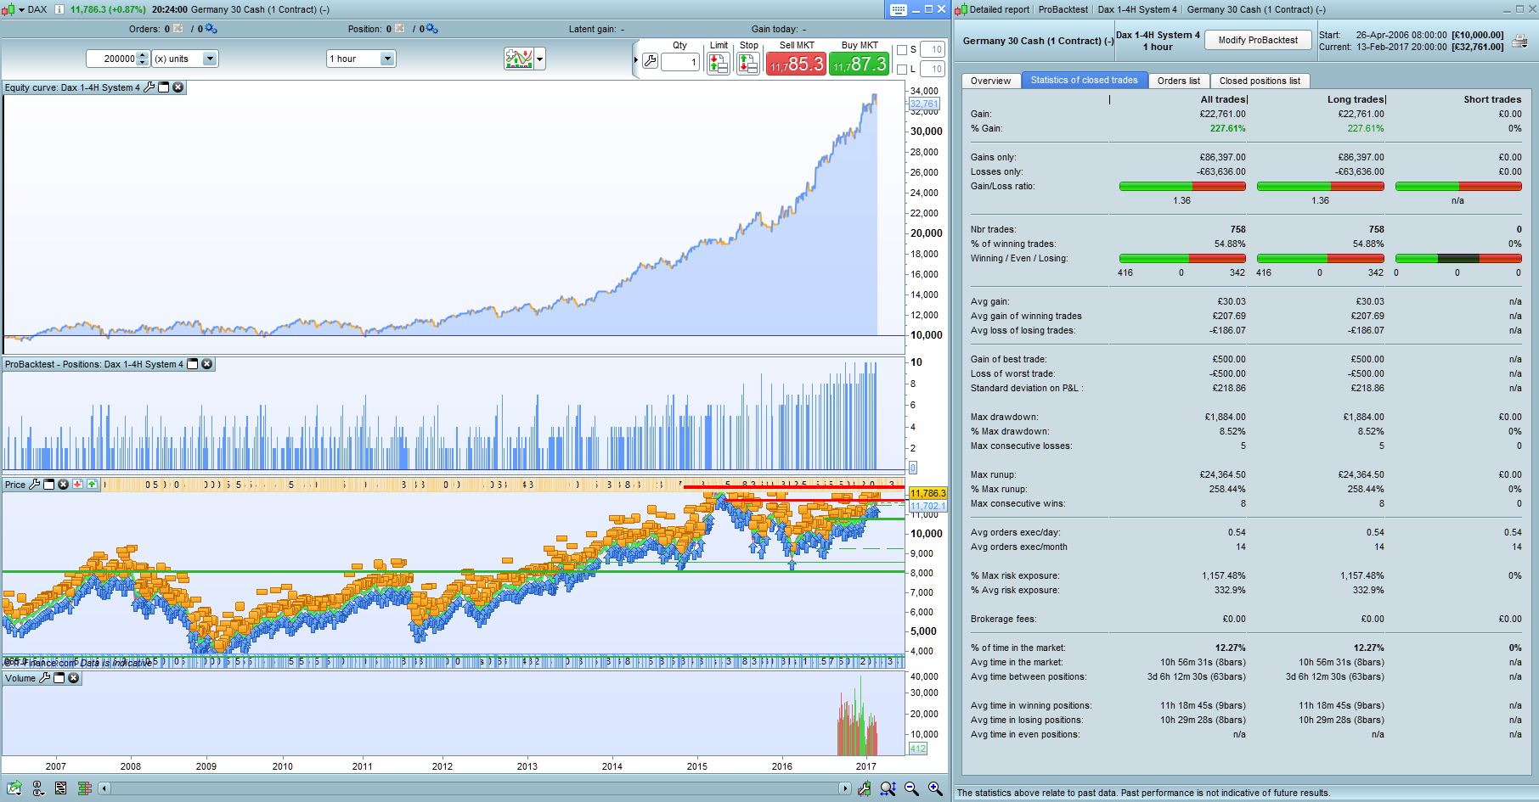The image size is (1539, 802).
Task: Cancel orders using the Orders X icon
Action: tap(178, 29)
